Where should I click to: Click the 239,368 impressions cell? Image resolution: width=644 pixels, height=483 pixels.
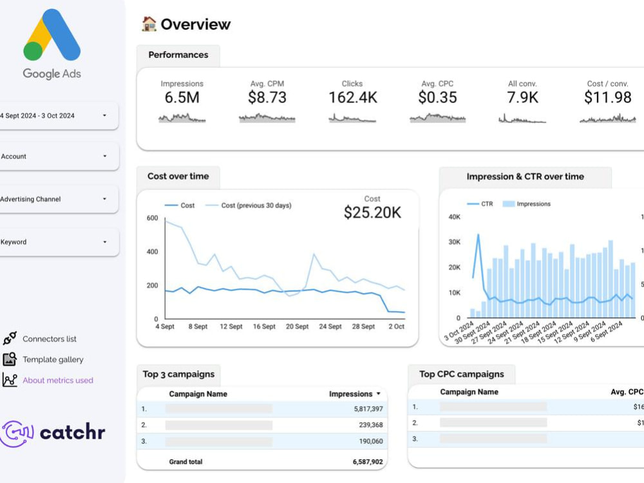(370, 425)
